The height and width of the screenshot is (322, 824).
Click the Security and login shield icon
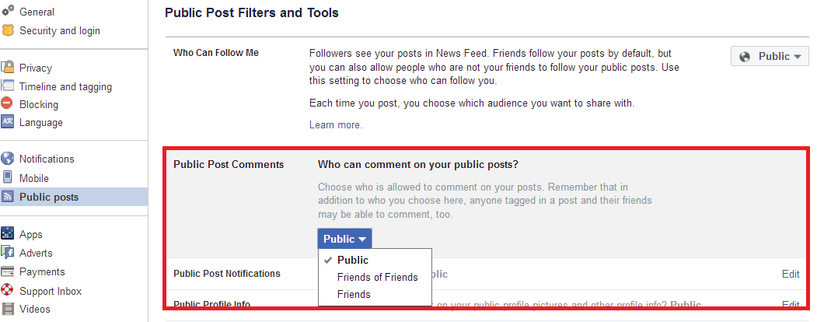click(7, 30)
